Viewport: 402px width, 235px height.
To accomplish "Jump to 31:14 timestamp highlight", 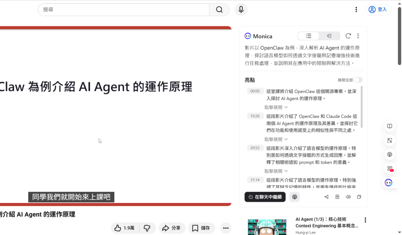I will [x=255, y=180].
